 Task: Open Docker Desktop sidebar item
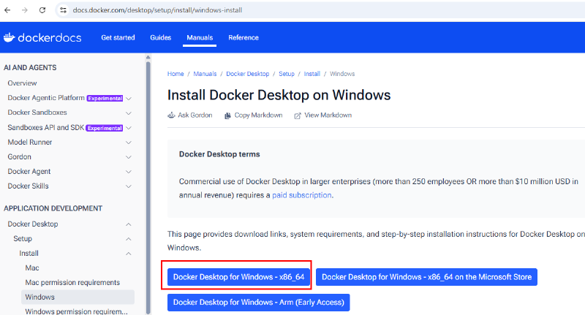coord(32,224)
